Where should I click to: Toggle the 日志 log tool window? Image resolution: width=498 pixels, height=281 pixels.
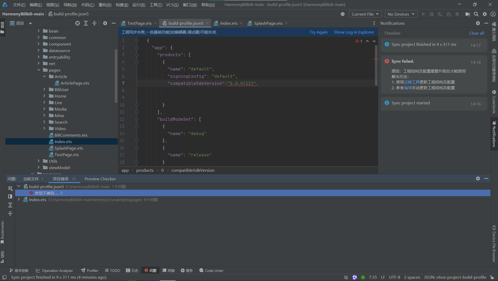click(x=132, y=271)
